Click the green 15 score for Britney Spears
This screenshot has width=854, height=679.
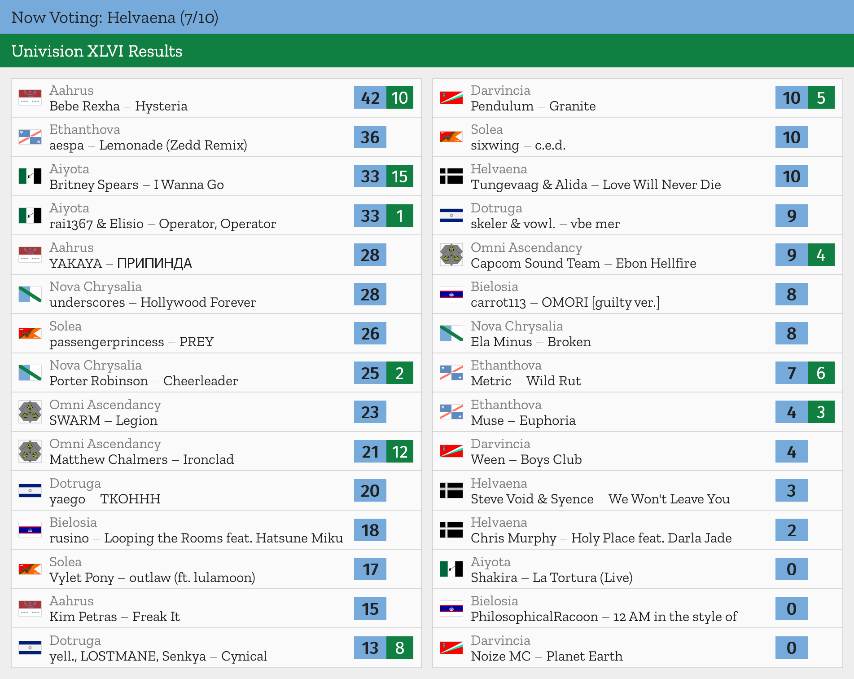coord(400,176)
